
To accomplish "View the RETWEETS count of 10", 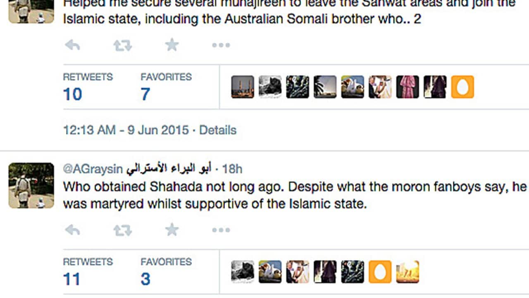I will [x=72, y=94].
